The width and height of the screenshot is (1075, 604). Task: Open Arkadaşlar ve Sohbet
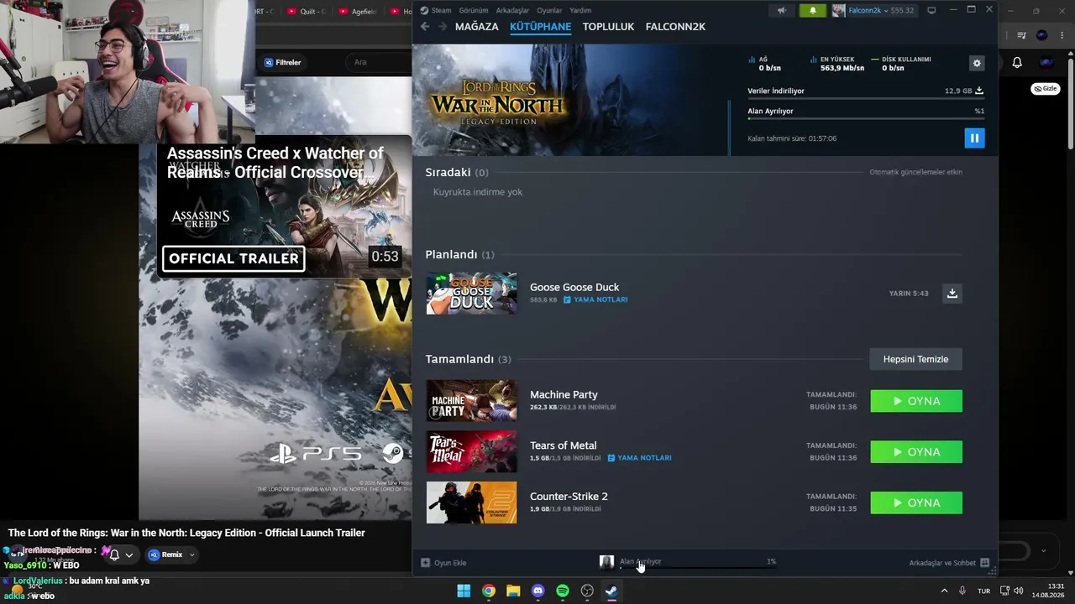click(942, 563)
